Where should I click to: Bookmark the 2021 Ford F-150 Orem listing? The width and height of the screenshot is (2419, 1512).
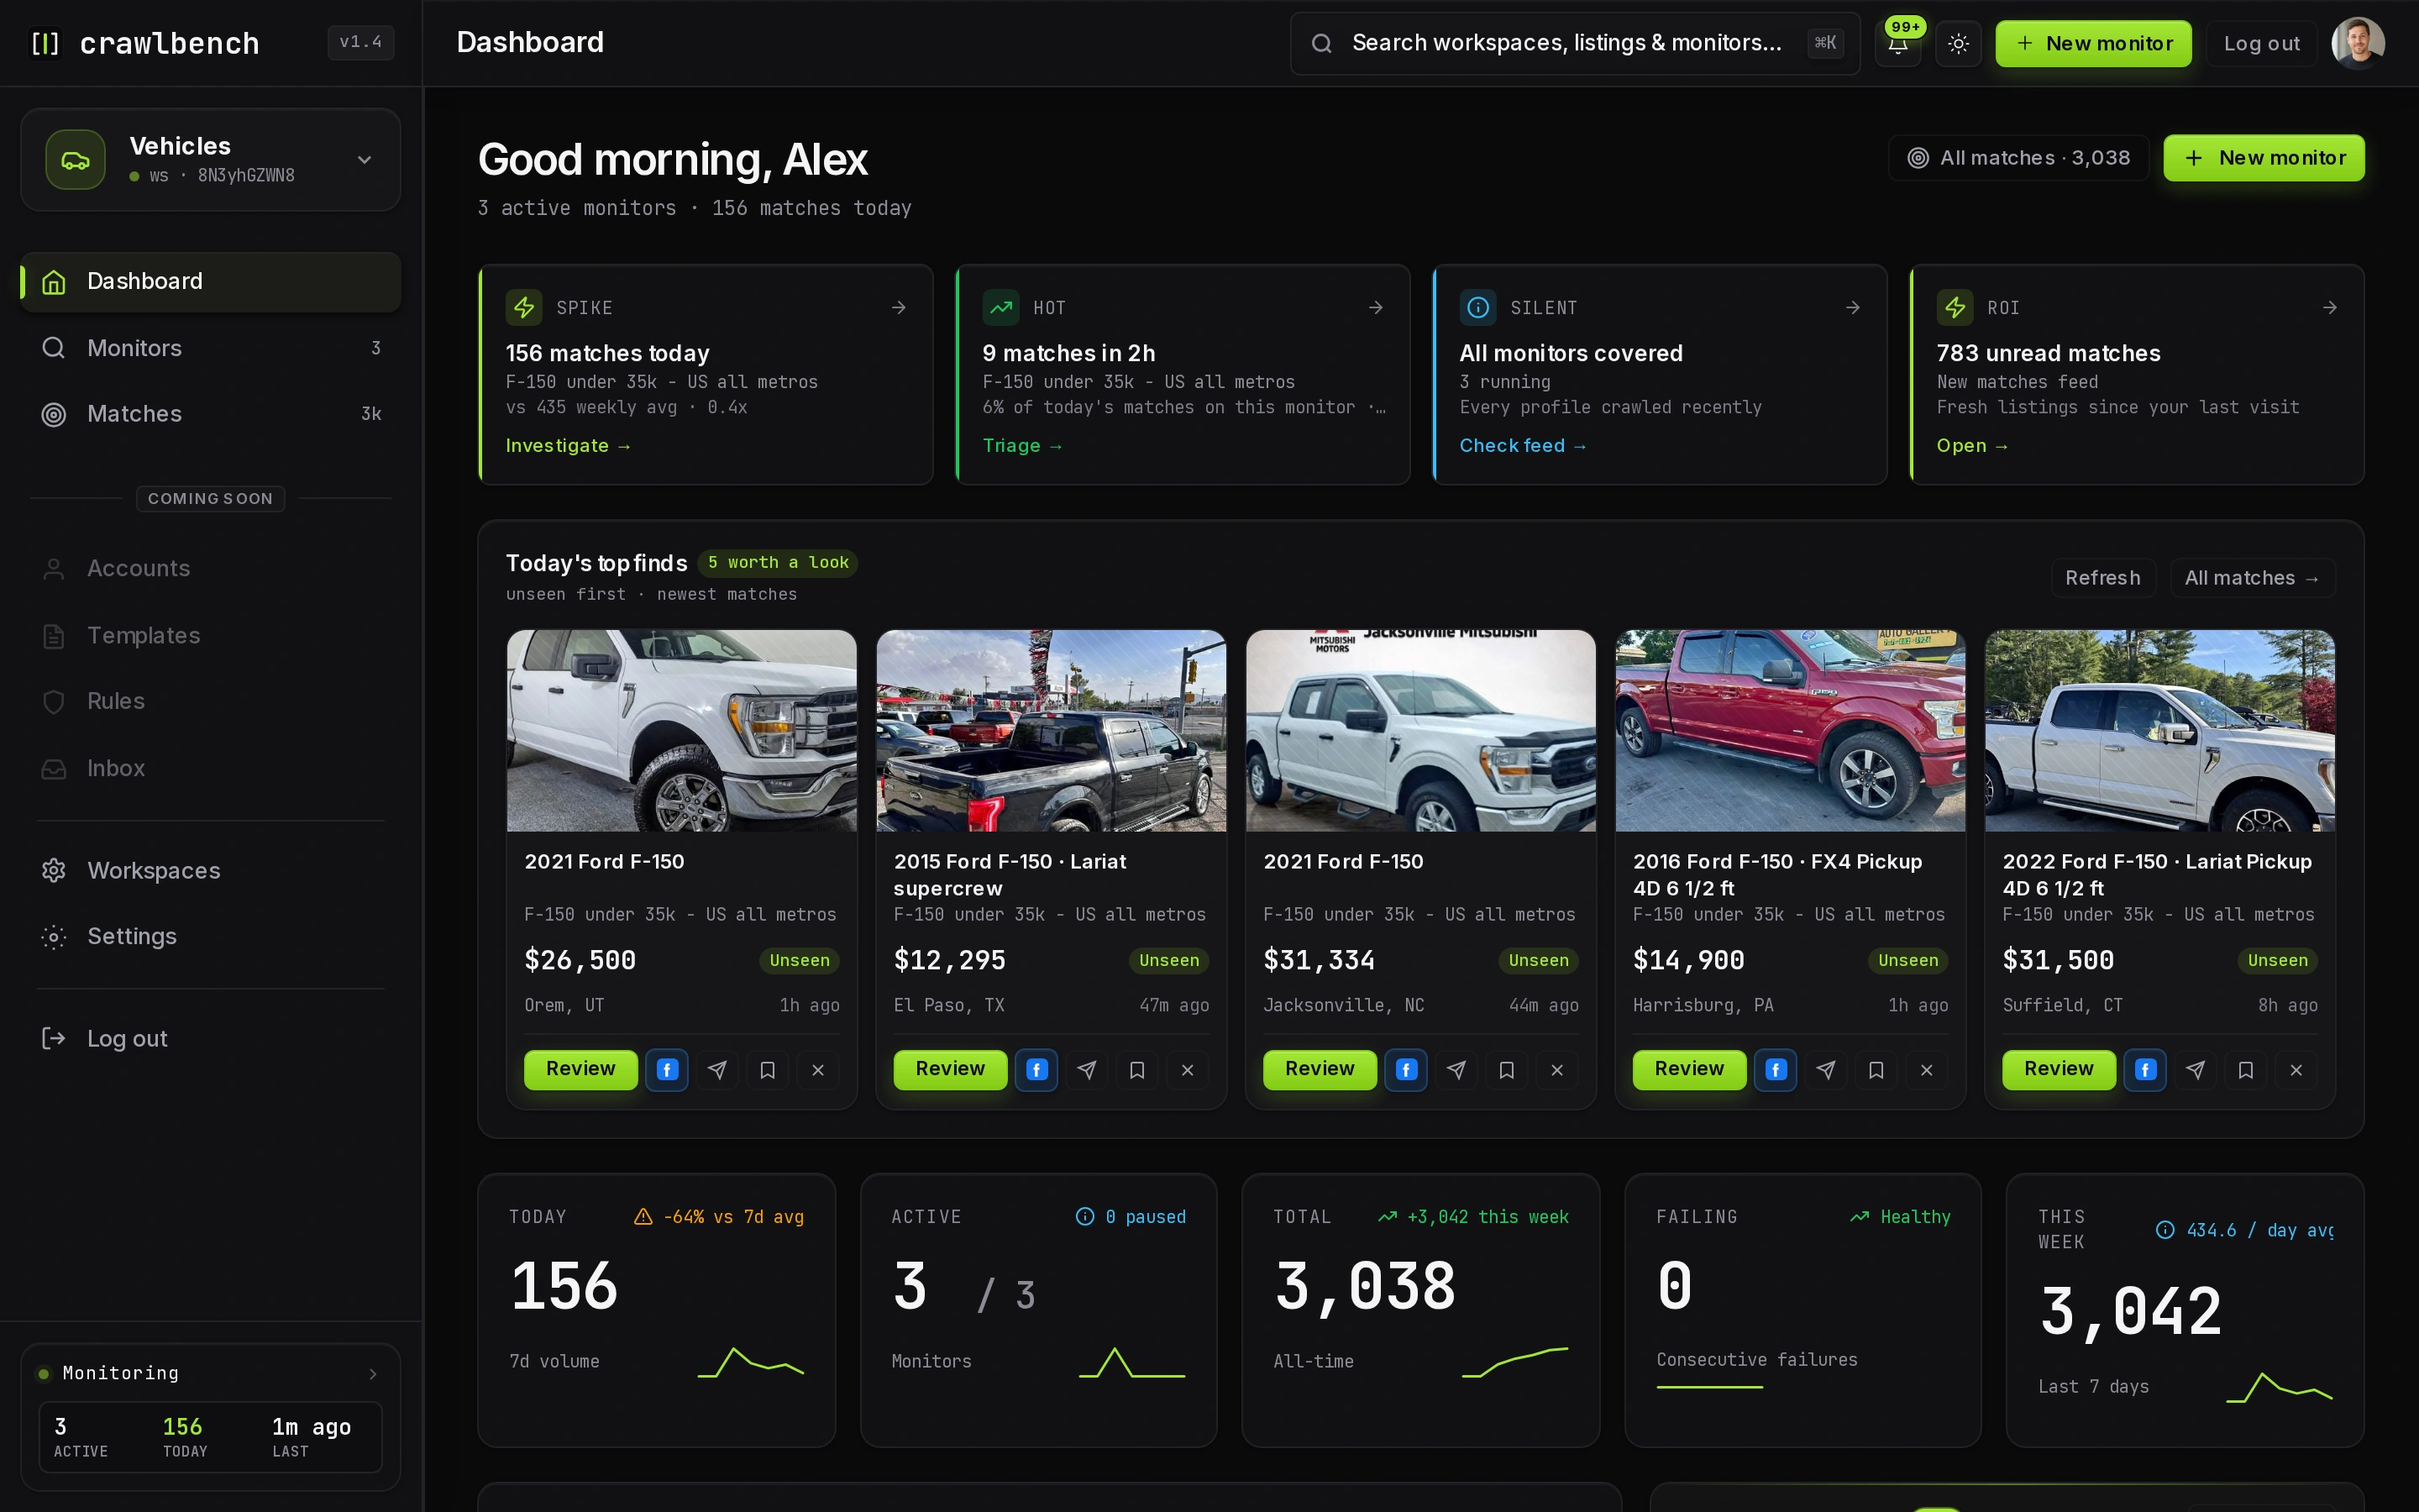coord(768,1070)
